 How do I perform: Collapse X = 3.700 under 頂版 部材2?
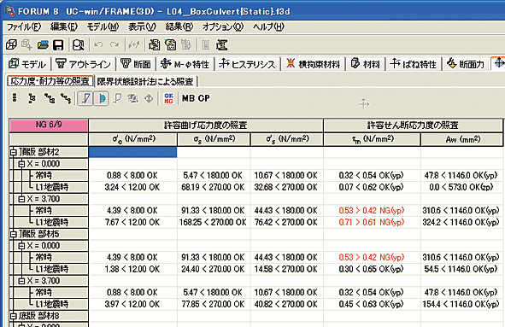(21, 199)
